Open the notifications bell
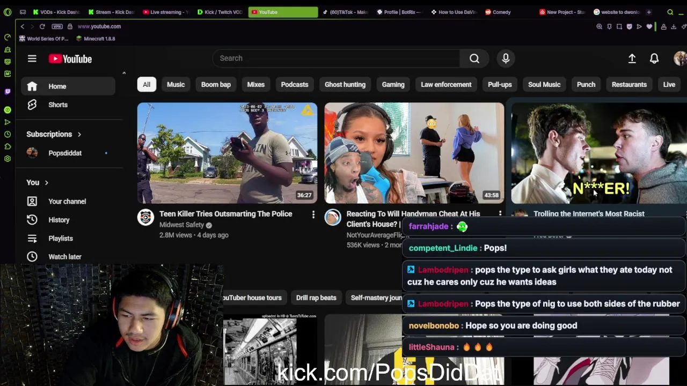Viewport: 687px width, 386px height. pyautogui.click(x=654, y=59)
